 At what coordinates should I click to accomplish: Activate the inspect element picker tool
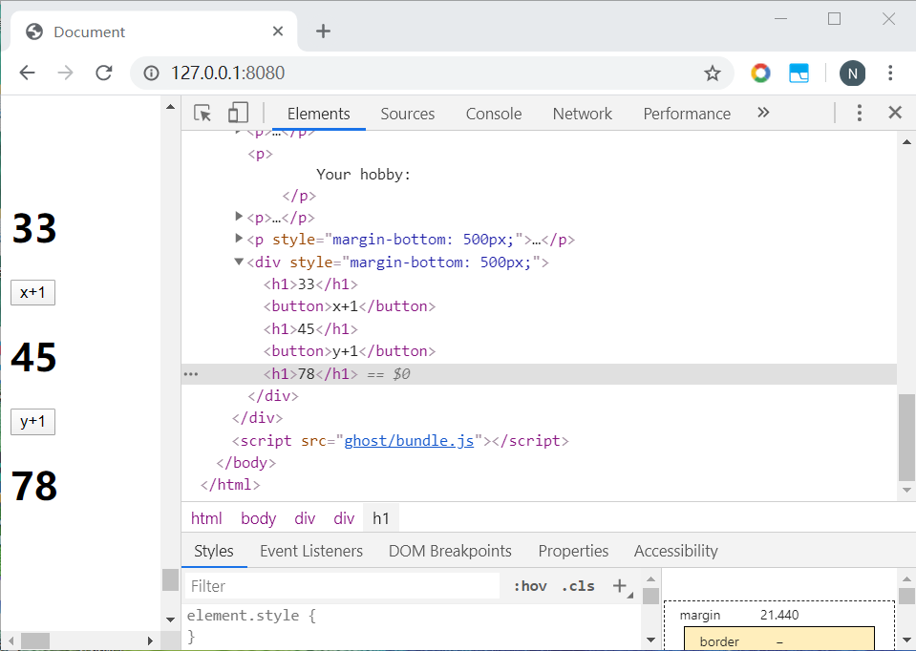[202, 113]
